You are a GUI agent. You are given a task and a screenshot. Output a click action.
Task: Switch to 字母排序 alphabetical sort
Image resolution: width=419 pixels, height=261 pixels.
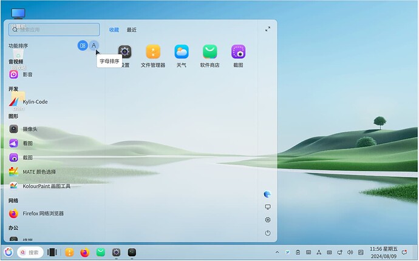click(94, 45)
